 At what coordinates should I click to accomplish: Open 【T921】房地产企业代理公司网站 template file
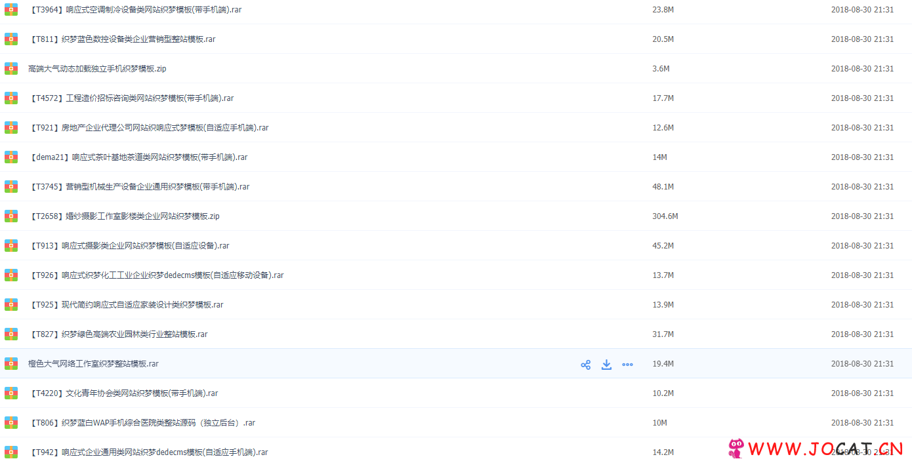(148, 128)
